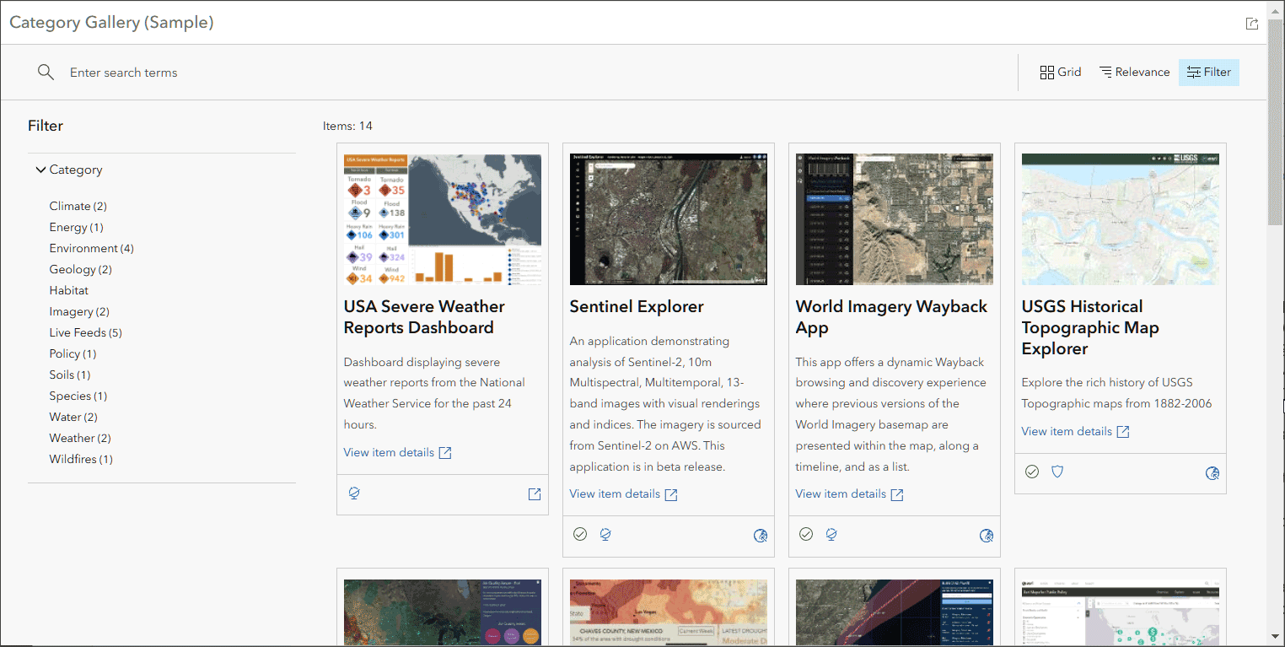Open View item details for USGS Historical Topographic

pyautogui.click(x=1067, y=431)
